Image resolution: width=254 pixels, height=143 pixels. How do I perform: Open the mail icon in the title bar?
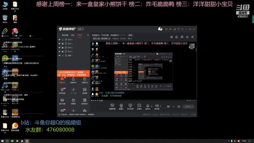[166, 29]
